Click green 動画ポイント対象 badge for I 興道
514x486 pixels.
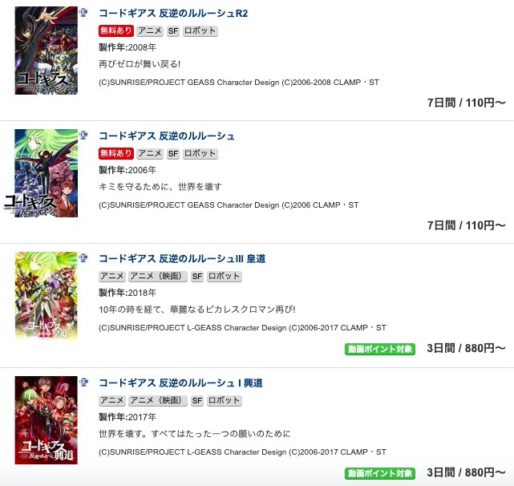pyautogui.click(x=380, y=473)
